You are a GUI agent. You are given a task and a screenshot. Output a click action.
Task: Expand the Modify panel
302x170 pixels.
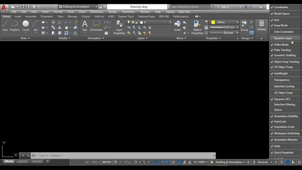pos(65,38)
